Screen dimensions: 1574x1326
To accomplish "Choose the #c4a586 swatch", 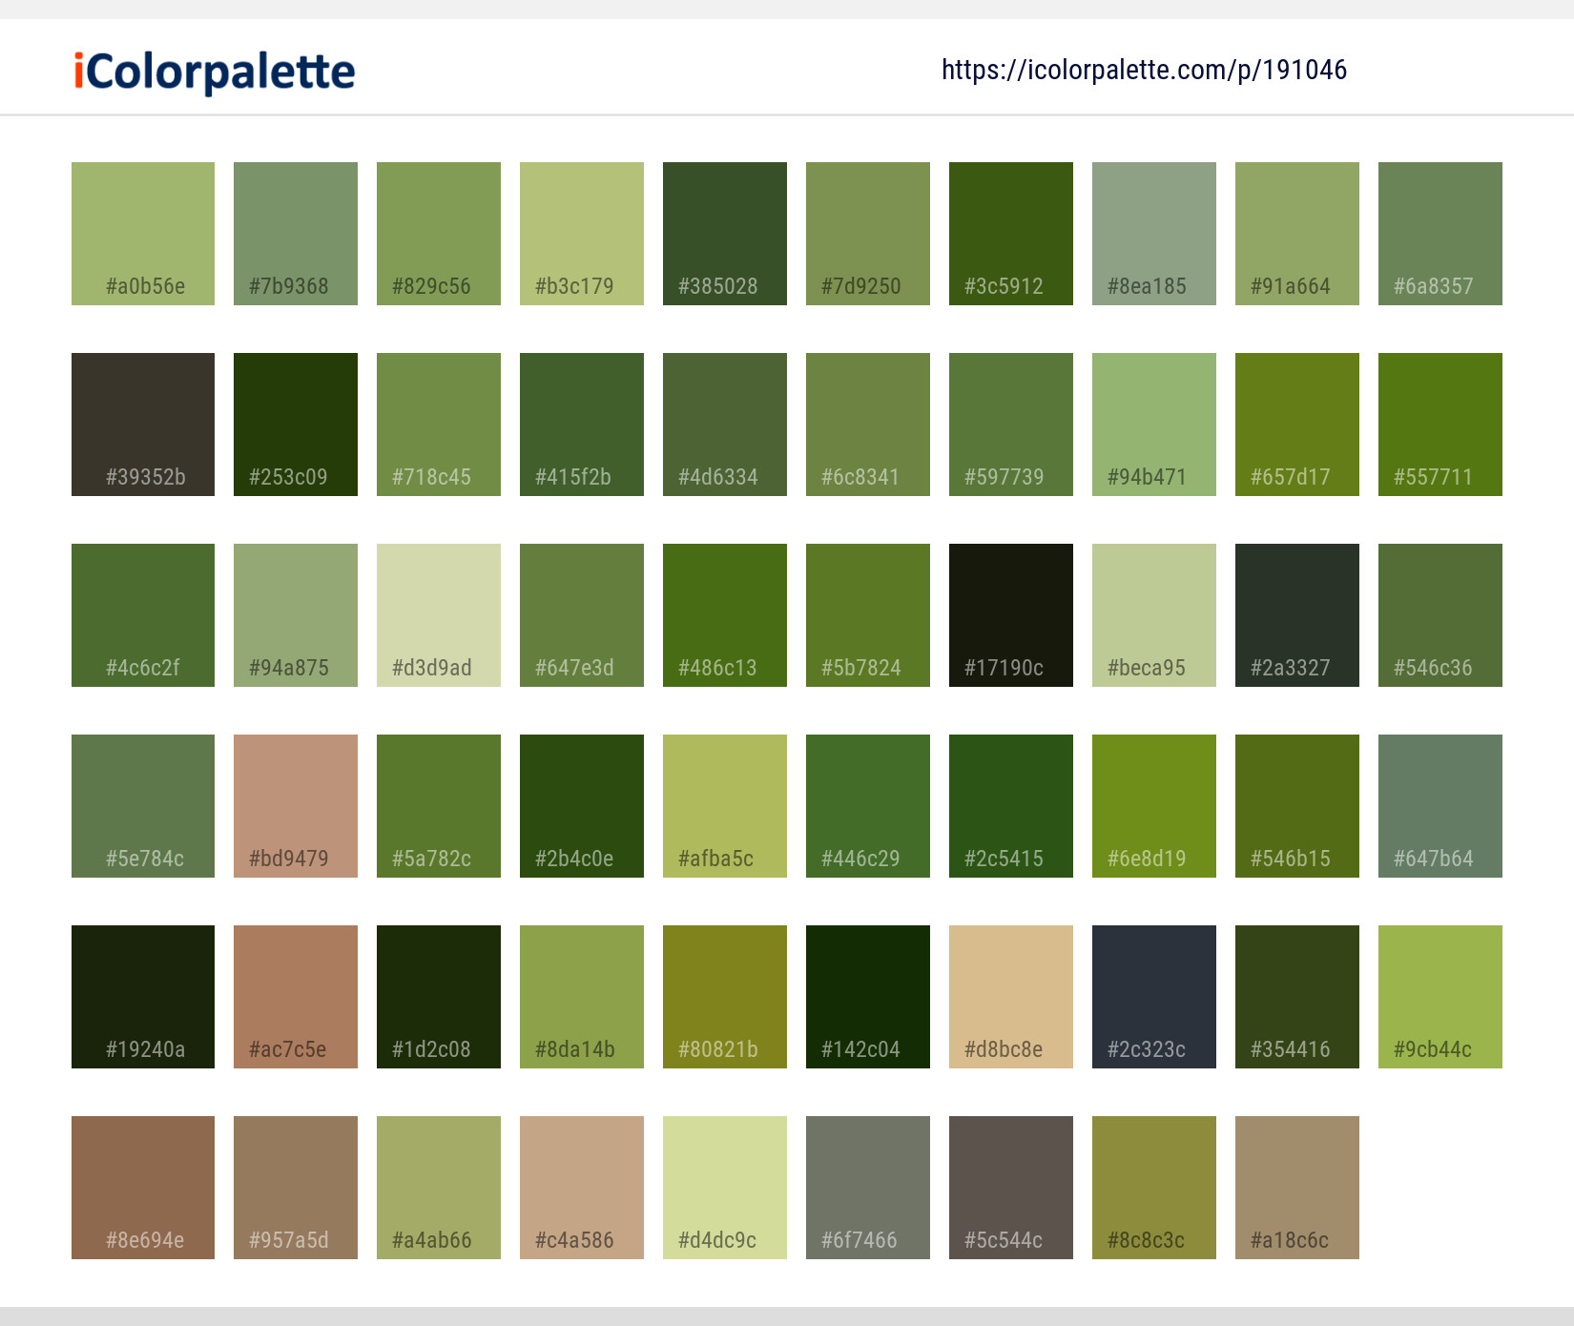I will click(582, 1188).
